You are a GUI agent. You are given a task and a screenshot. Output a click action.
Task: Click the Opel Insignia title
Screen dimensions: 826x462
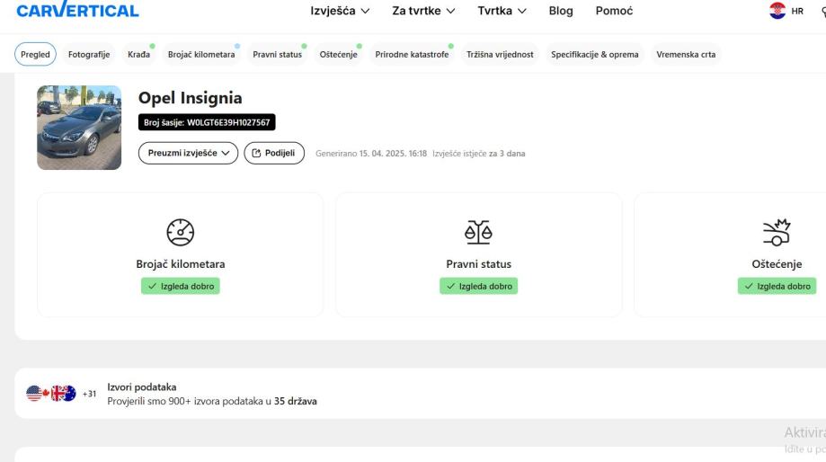click(191, 98)
